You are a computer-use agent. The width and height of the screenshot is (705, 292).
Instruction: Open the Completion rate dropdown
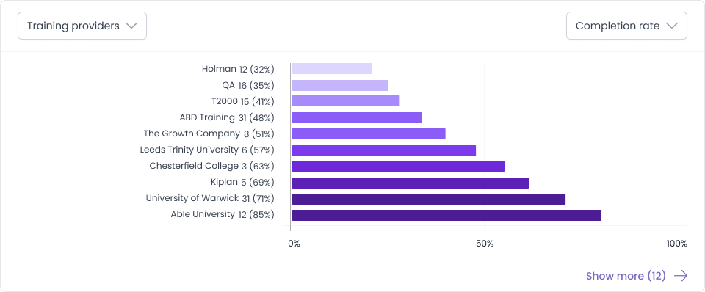[626, 26]
